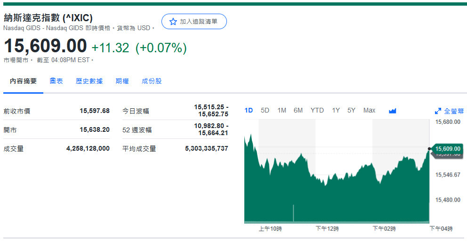Click the fullscreen expand arrows icon
Image resolution: width=467 pixels, height=242 pixels.
438,111
